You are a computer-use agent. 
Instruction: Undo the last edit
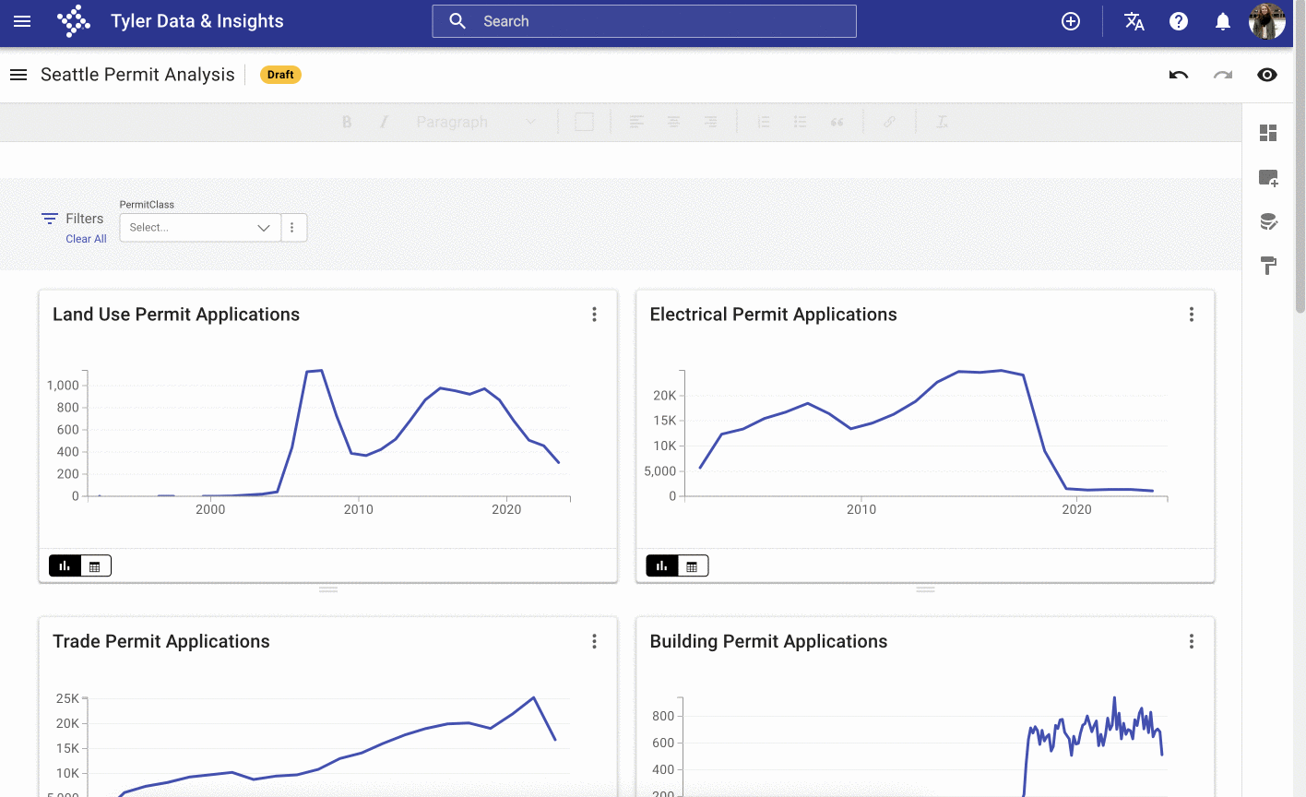point(1179,75)
